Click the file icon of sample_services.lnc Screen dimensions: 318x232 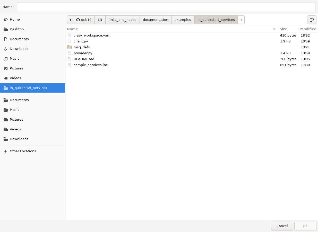[69, 65]
